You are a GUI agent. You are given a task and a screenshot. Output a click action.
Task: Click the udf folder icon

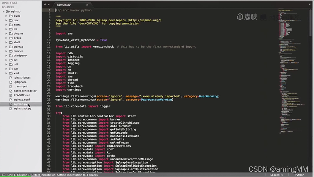(11, 64)
